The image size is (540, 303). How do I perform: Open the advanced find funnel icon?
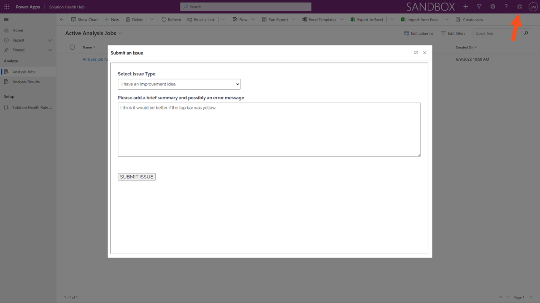(x=479, y=7)
